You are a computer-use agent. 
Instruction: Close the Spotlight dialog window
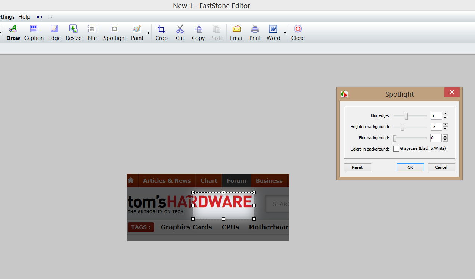[452, 92]
